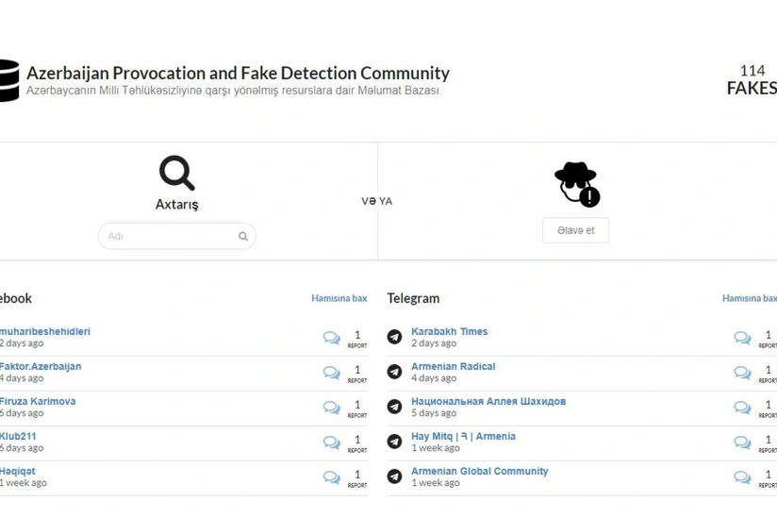Click the search icon inside the Adı field
This screenshot has height=519, width=777.
click(x=243, y=237)
